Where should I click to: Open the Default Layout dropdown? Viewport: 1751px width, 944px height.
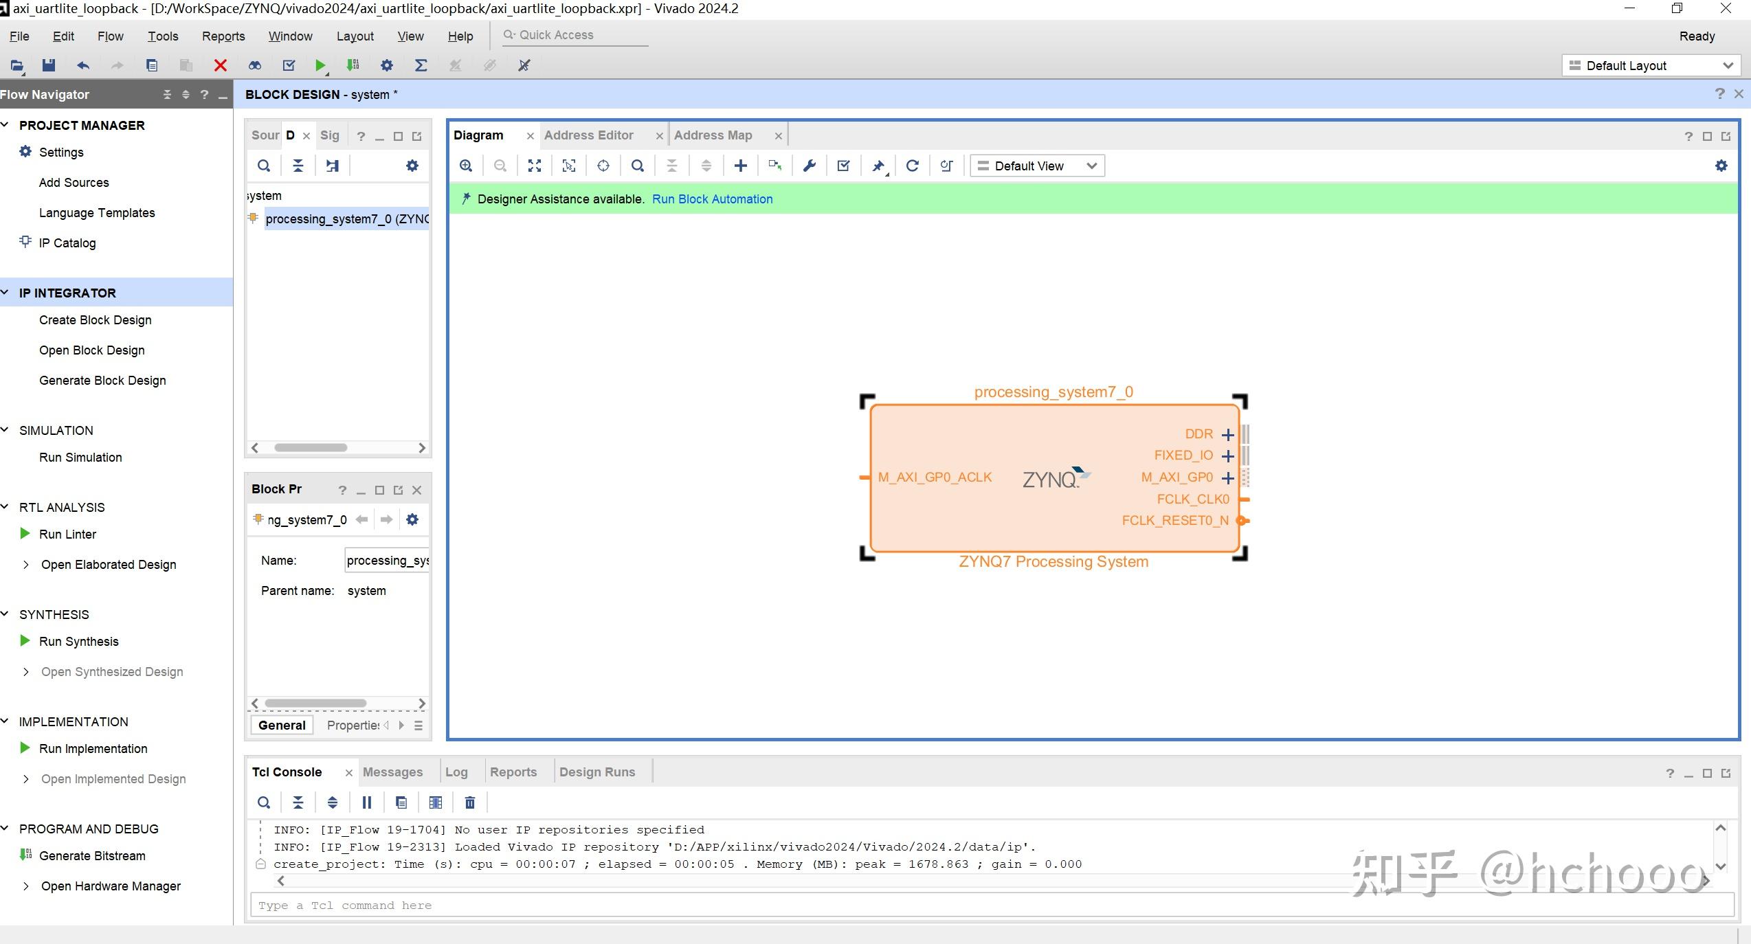[x=1651, y=66]
